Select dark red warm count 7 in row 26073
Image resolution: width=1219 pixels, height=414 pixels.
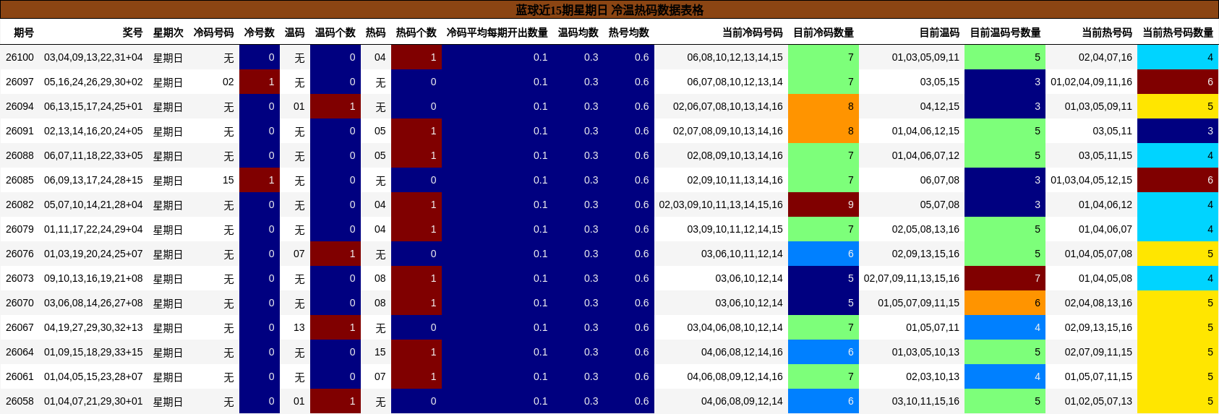point(1005,278)
